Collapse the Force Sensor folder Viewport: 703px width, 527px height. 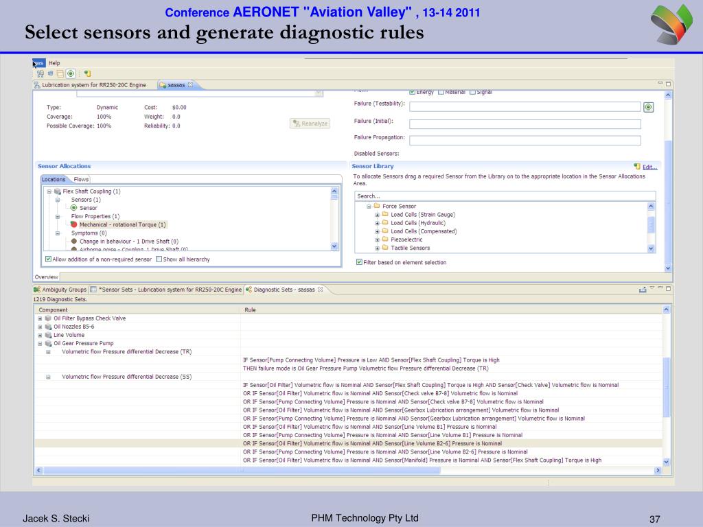369,207
